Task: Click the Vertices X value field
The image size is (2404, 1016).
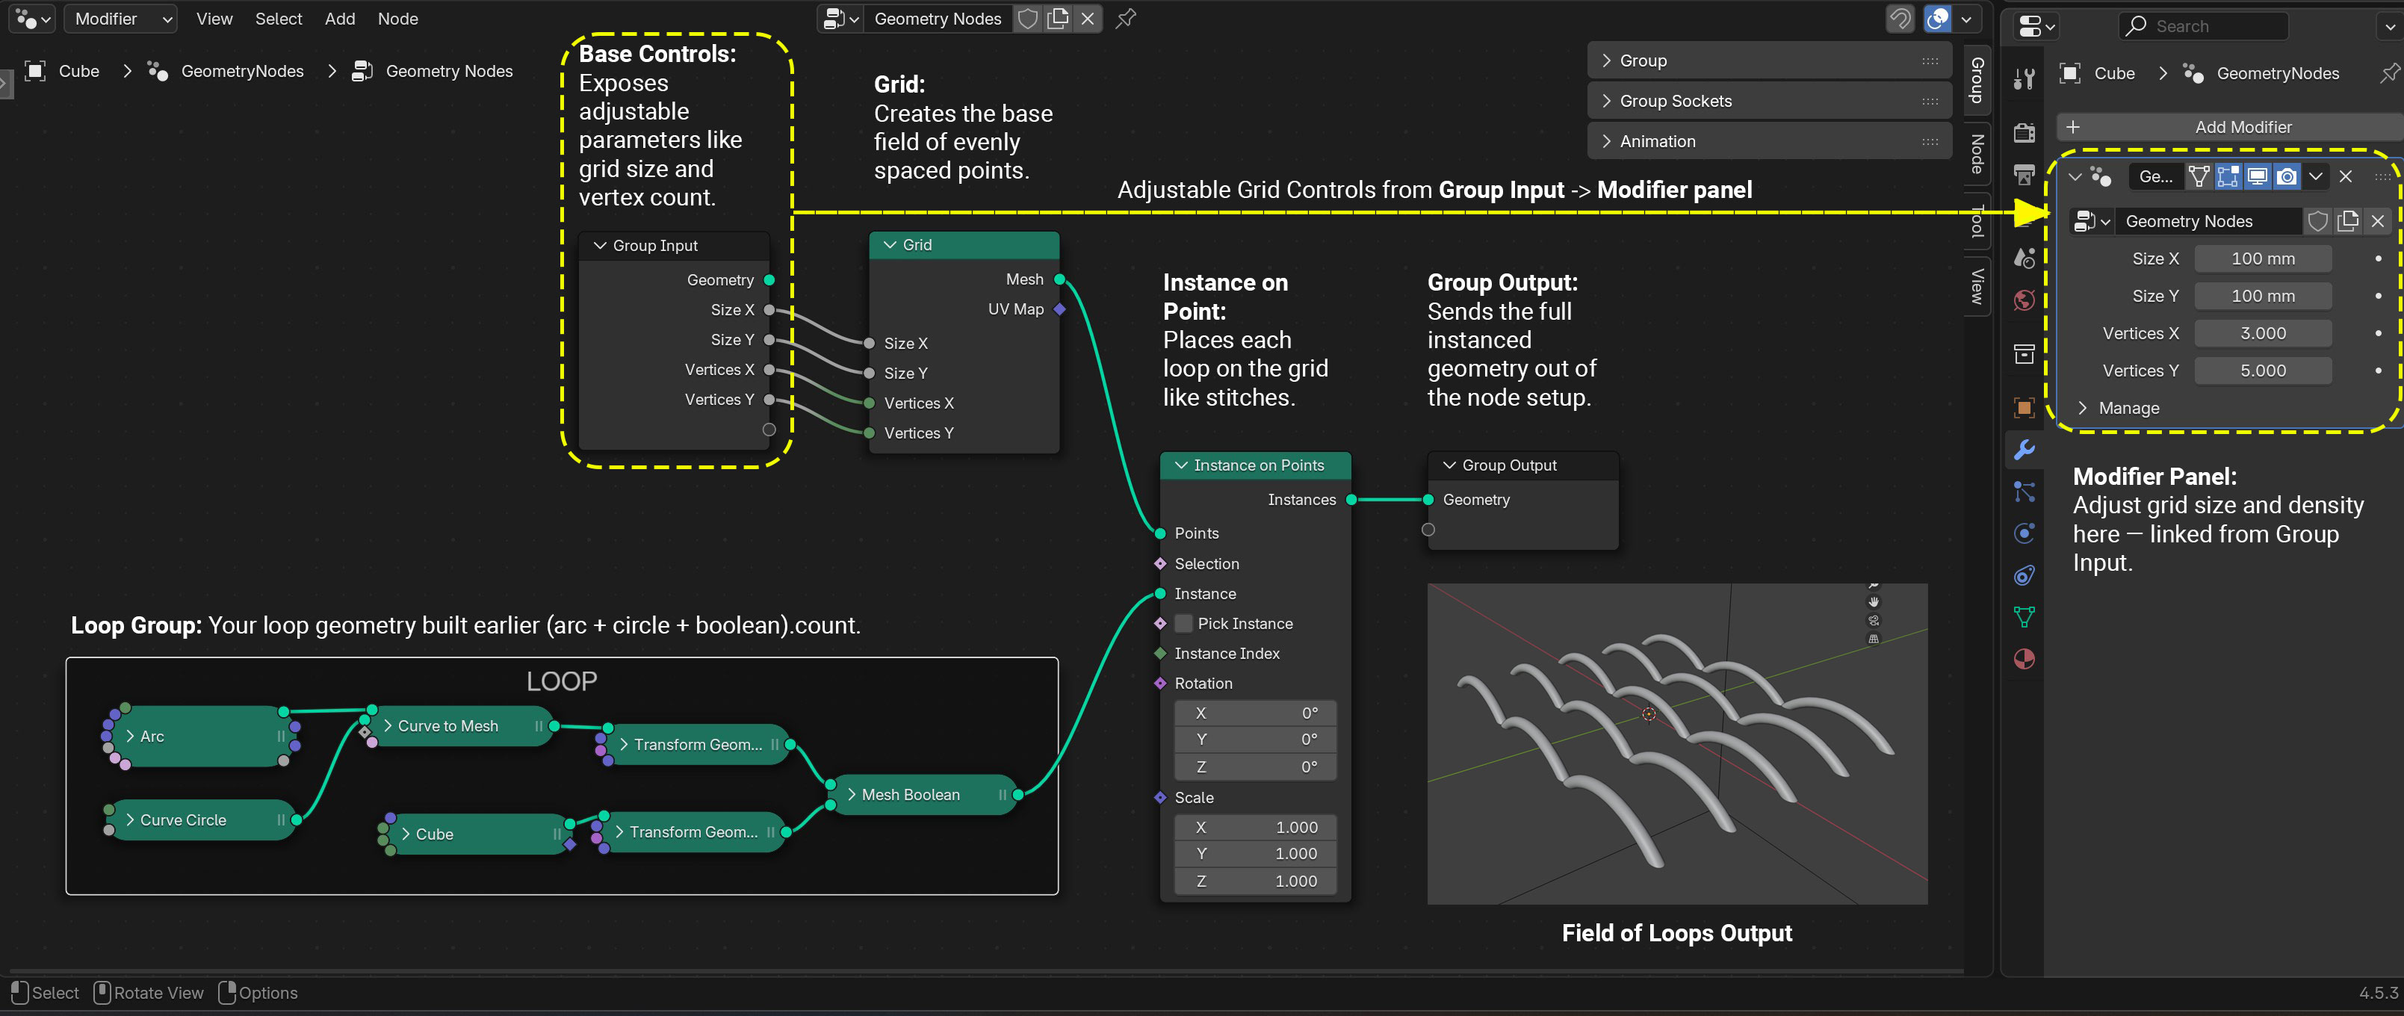Action: (x=2262, y=333)
